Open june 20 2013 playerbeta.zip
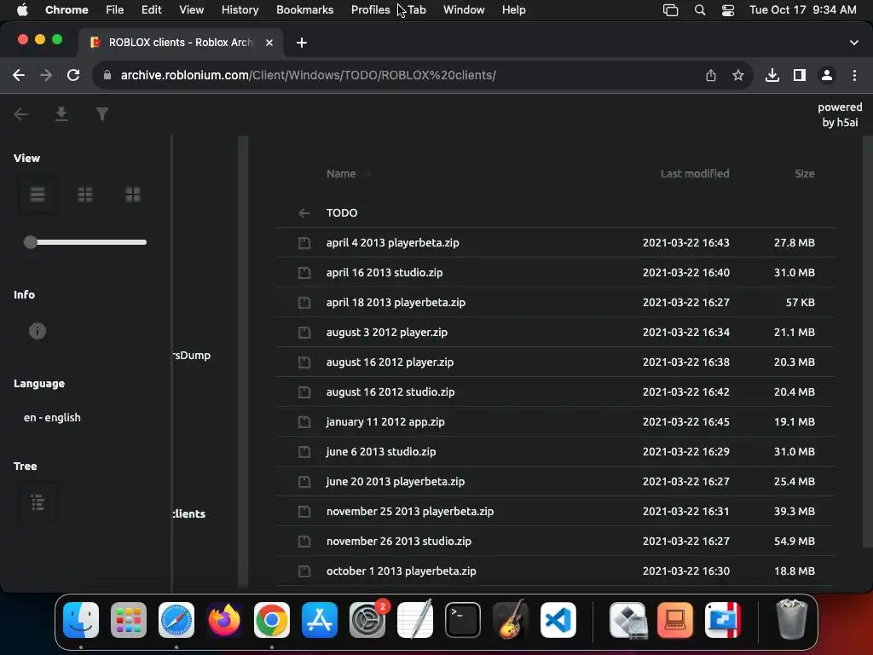Screen dimensions: 873x655 (555, 481)
